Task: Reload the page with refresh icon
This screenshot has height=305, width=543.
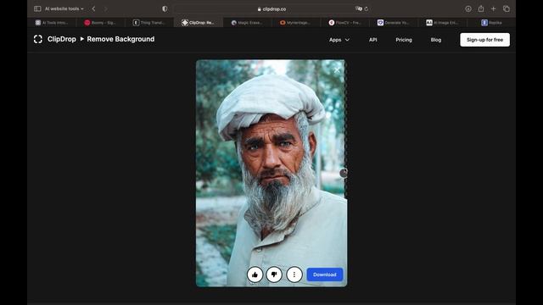Action: (x=366, y=9)
